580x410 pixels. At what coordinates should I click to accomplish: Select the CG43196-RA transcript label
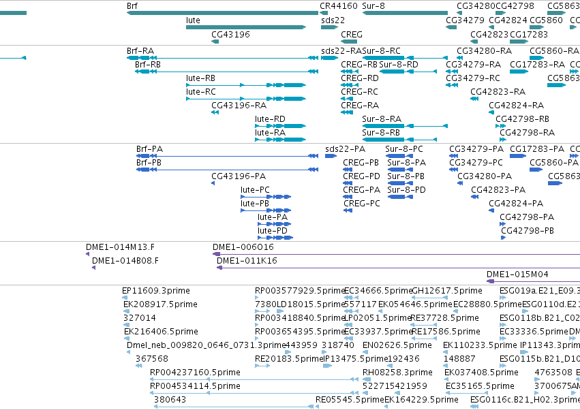[239, 106]
